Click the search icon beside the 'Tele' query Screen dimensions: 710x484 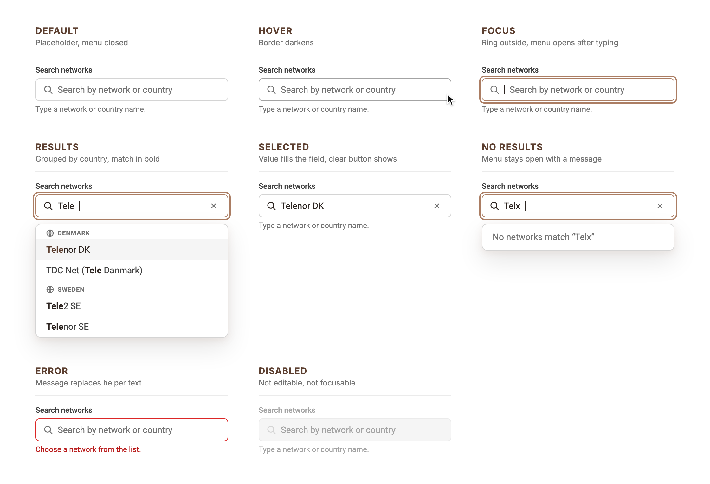click(48, 206)
